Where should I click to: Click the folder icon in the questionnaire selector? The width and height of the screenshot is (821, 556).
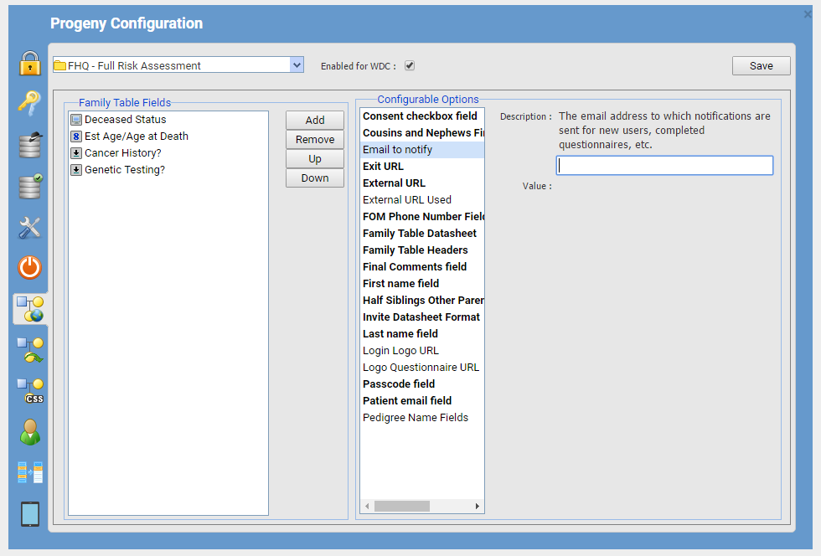click(59, 65)
